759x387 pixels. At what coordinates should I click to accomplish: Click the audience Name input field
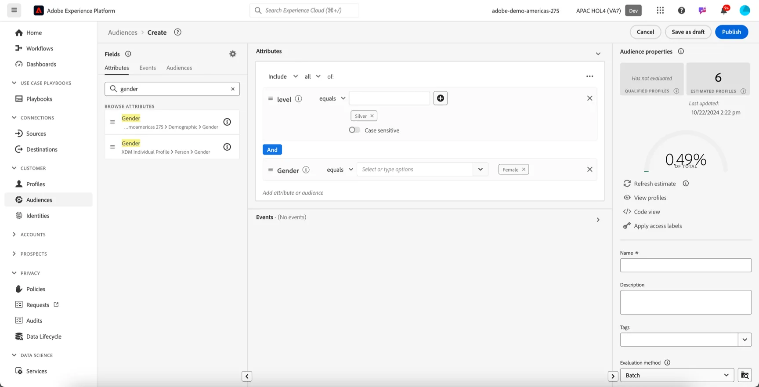click(x=686, y=265)
